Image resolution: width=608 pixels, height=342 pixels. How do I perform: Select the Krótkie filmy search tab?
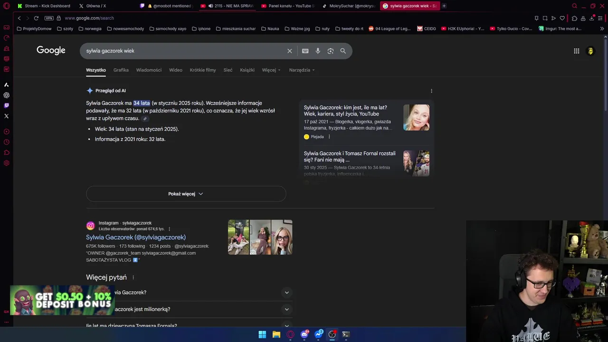click(x=203, y=70)
